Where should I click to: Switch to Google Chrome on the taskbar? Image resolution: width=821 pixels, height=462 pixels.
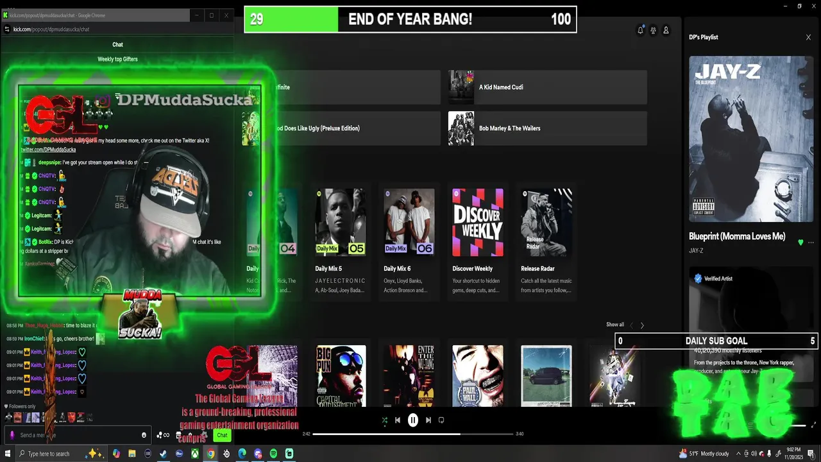(x=210, y=454)
